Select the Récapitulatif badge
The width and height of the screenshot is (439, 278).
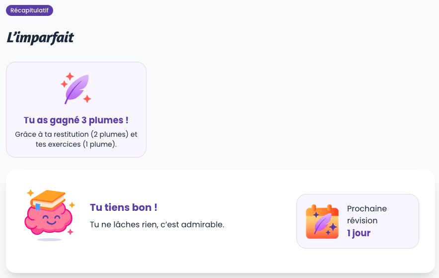pyautogui.click(x=29, y=10)
